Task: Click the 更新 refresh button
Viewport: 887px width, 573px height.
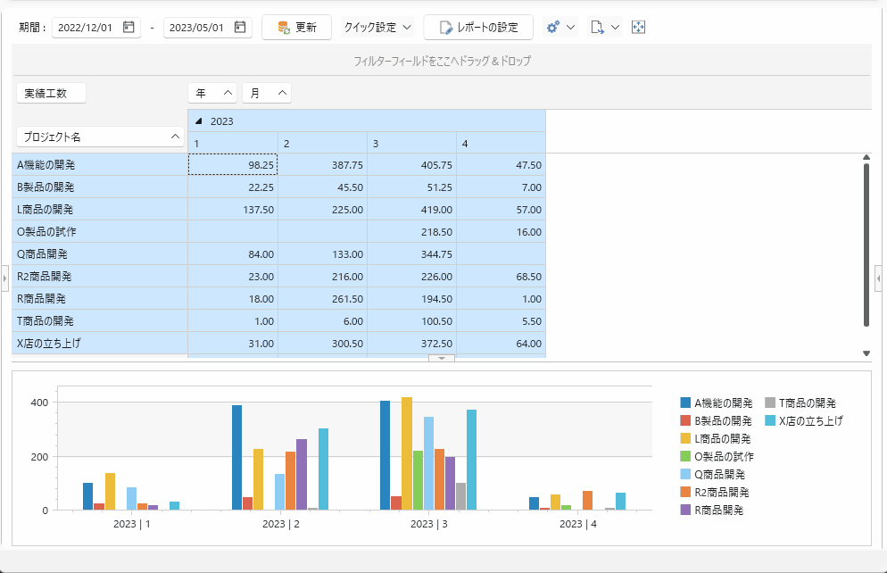Action: (296, 28)
